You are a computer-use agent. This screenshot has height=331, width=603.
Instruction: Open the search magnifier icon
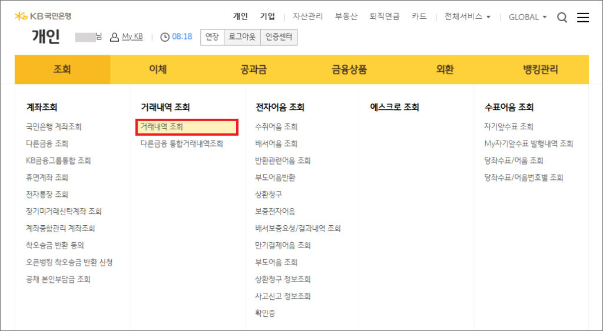(x=562, y=18)
